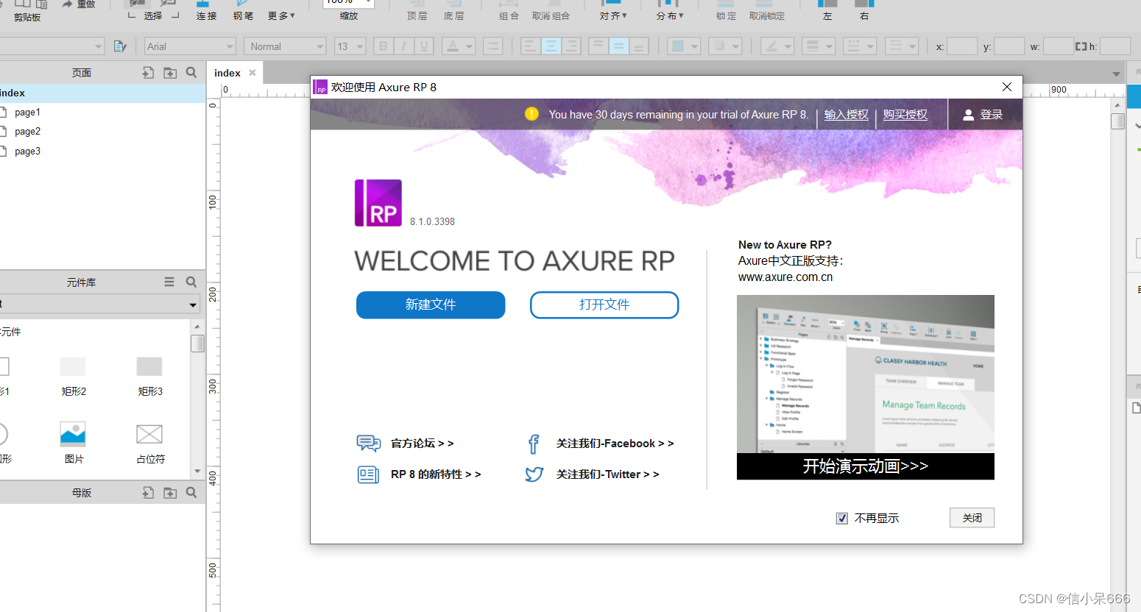Open the Arial font family dropdown
Screen dimensions: 1141x612
[190, 46]
